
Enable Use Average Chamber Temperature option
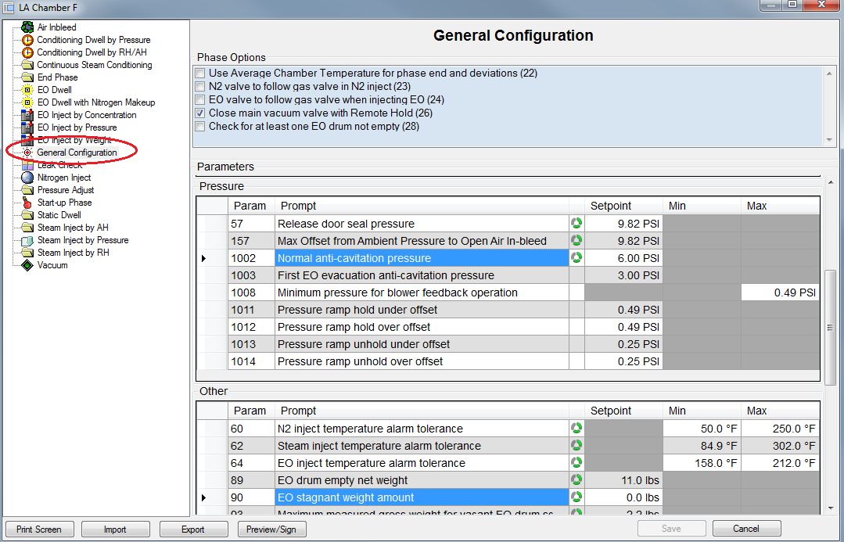(x=201, y=74)
